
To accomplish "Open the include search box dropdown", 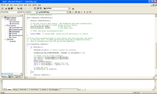I will coord(69,8).
